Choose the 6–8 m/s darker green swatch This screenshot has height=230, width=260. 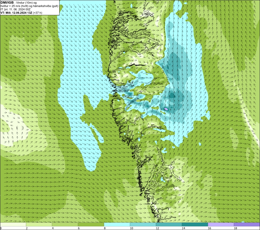pos(91,224)
